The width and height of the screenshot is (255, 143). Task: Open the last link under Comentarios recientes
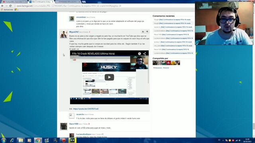pos(179,53)
